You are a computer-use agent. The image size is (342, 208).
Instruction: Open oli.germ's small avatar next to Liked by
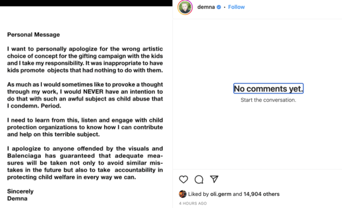pyautogui.click(x=183, y=194)
